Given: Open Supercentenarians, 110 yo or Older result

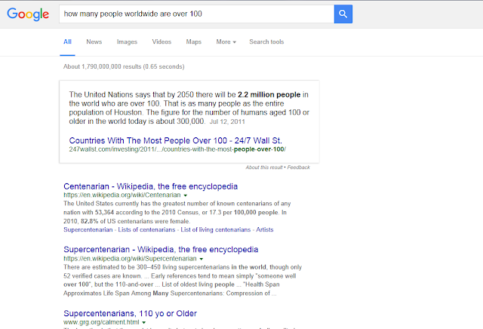Looking at the screenshot, I should 130,313.
